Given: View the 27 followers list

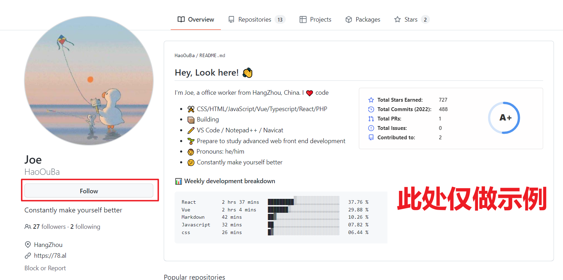Looking at the screenshot, I should pyautogui.click(x=49, y=227).
